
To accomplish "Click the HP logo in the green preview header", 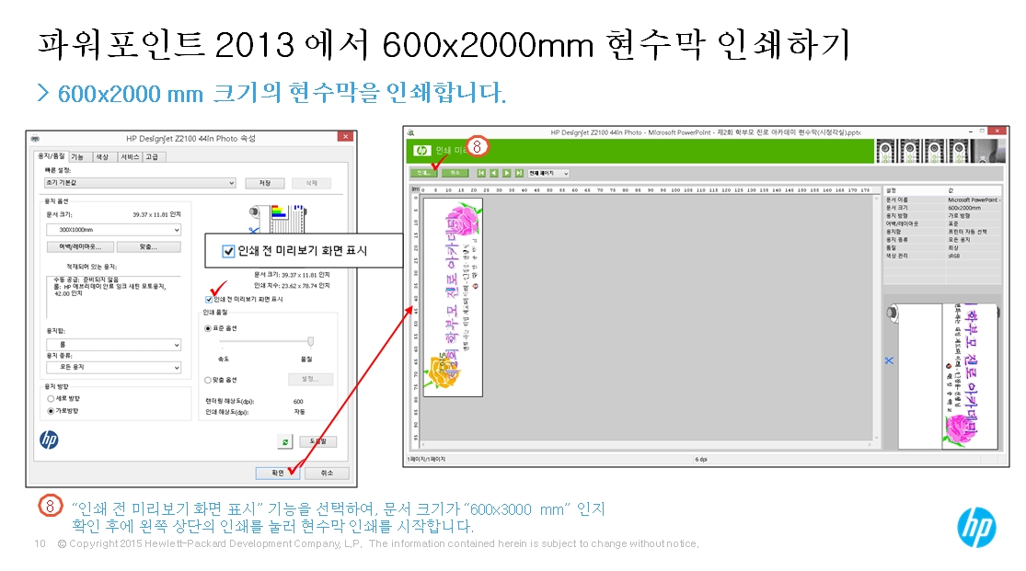I will 422,151.
